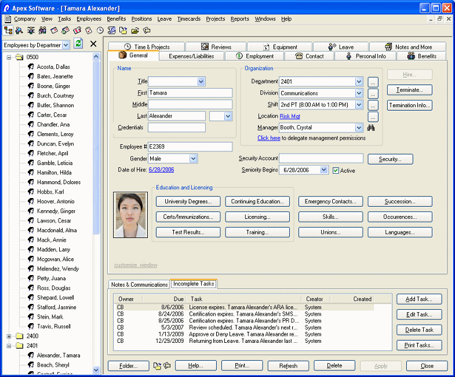Open the Shift dropdown list
The height and width of the screenshot is (377, 455).
coord(359,105)
